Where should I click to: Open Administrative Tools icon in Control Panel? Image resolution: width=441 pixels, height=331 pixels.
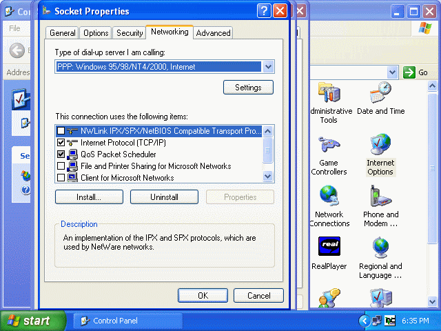coord(329,92)
